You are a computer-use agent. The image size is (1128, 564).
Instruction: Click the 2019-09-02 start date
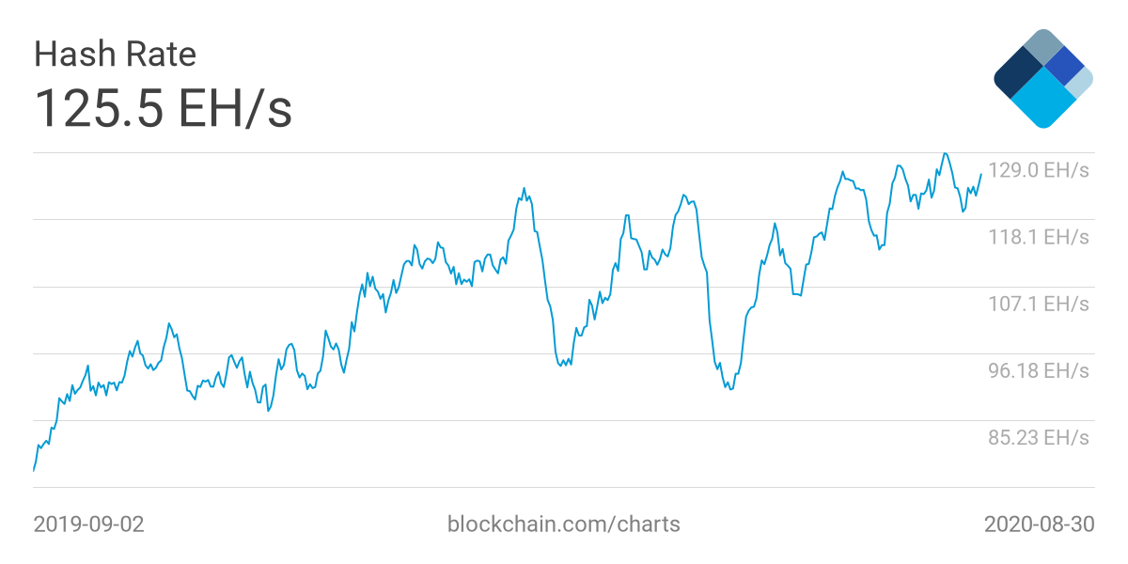tap(89, 524)
